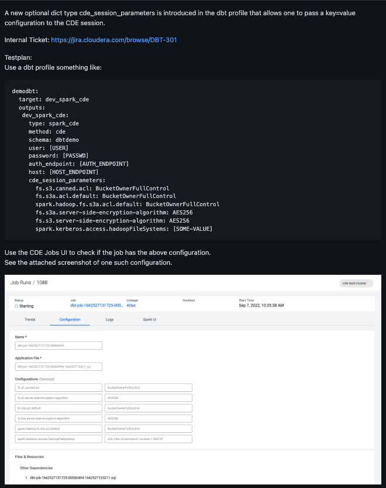Viewport: 386px width, 488px height.
Task: Click the s3a:// bucket value field
Action: pos(149,439)
